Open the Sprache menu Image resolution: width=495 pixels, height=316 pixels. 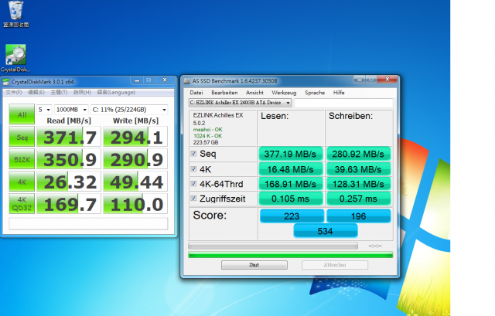[315, 93]
